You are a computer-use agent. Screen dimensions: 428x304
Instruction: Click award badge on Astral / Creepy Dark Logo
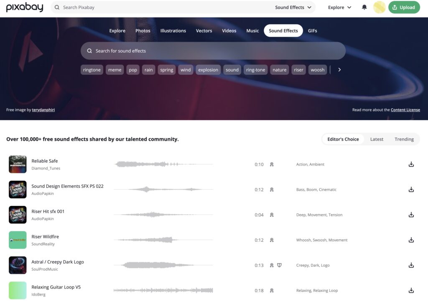[x=272, y=265]
